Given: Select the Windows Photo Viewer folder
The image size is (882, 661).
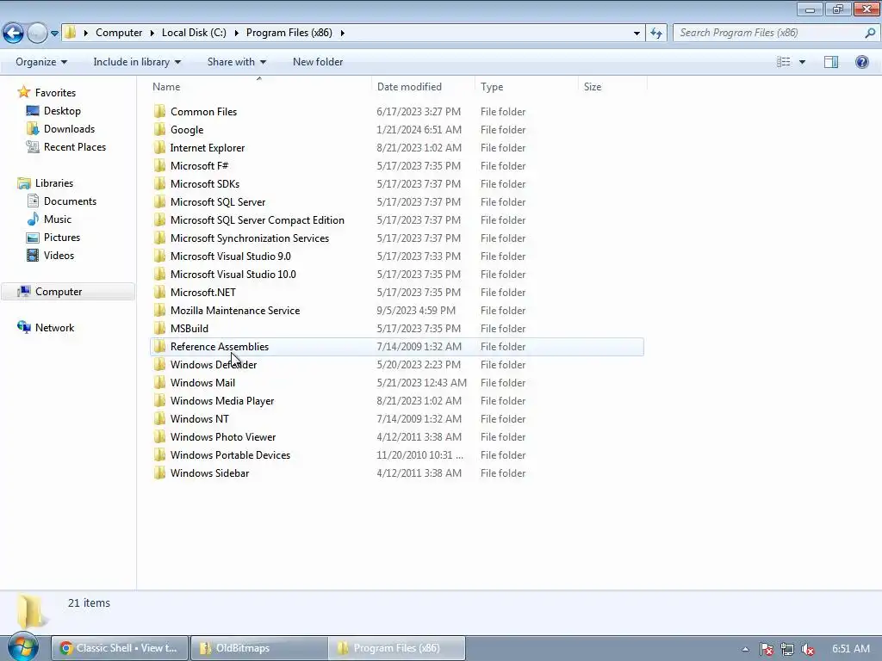Looking at the screenshot, I should [x=223, y=436].
